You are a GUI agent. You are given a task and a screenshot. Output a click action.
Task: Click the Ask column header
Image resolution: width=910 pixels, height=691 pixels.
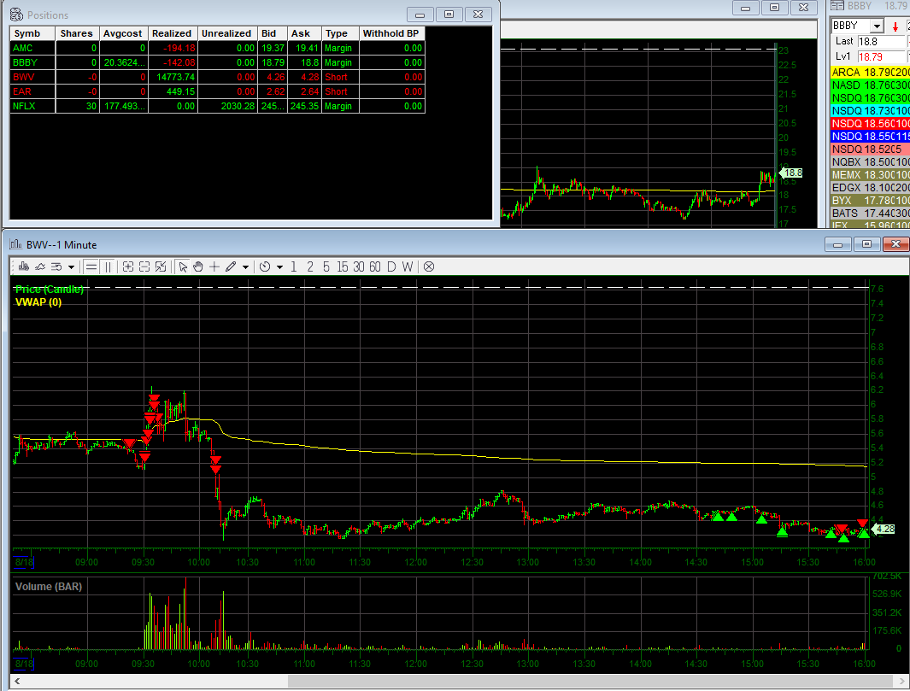coord(304,33)
